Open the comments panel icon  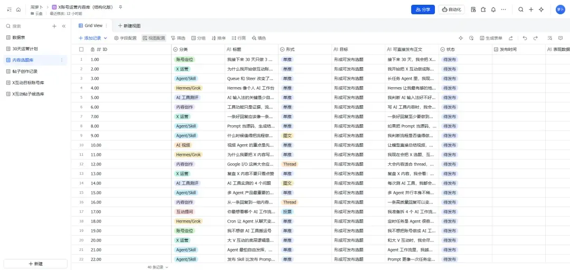click(560, 38)
